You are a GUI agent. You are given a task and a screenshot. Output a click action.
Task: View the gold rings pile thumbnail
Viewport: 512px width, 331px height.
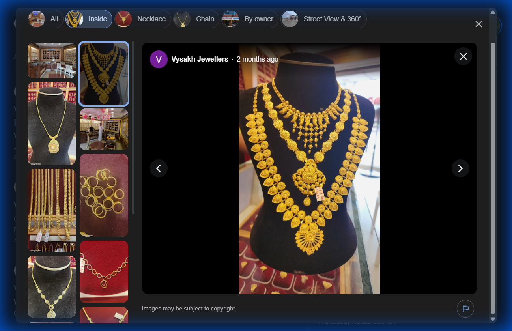[x=104, y=194]
